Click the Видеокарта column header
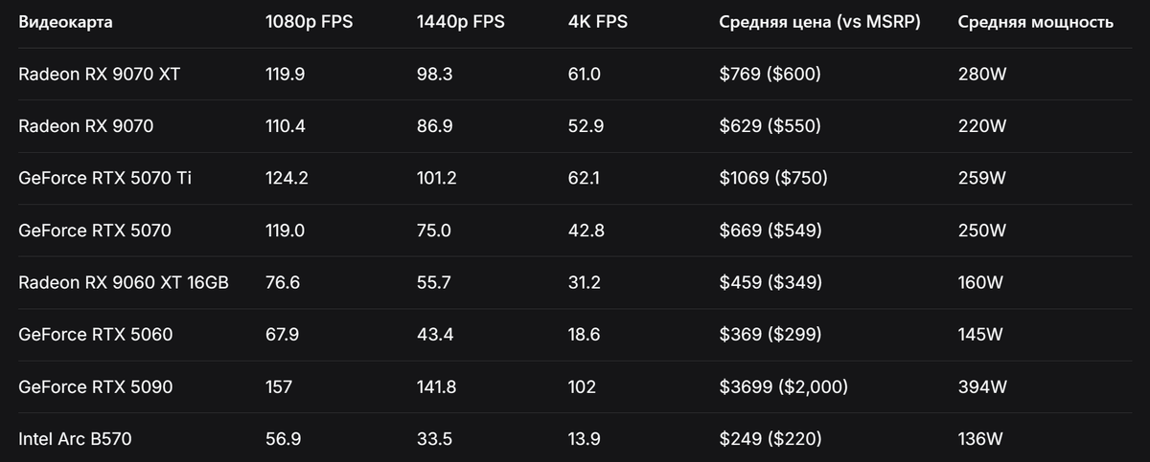 [x=65, y=22]
